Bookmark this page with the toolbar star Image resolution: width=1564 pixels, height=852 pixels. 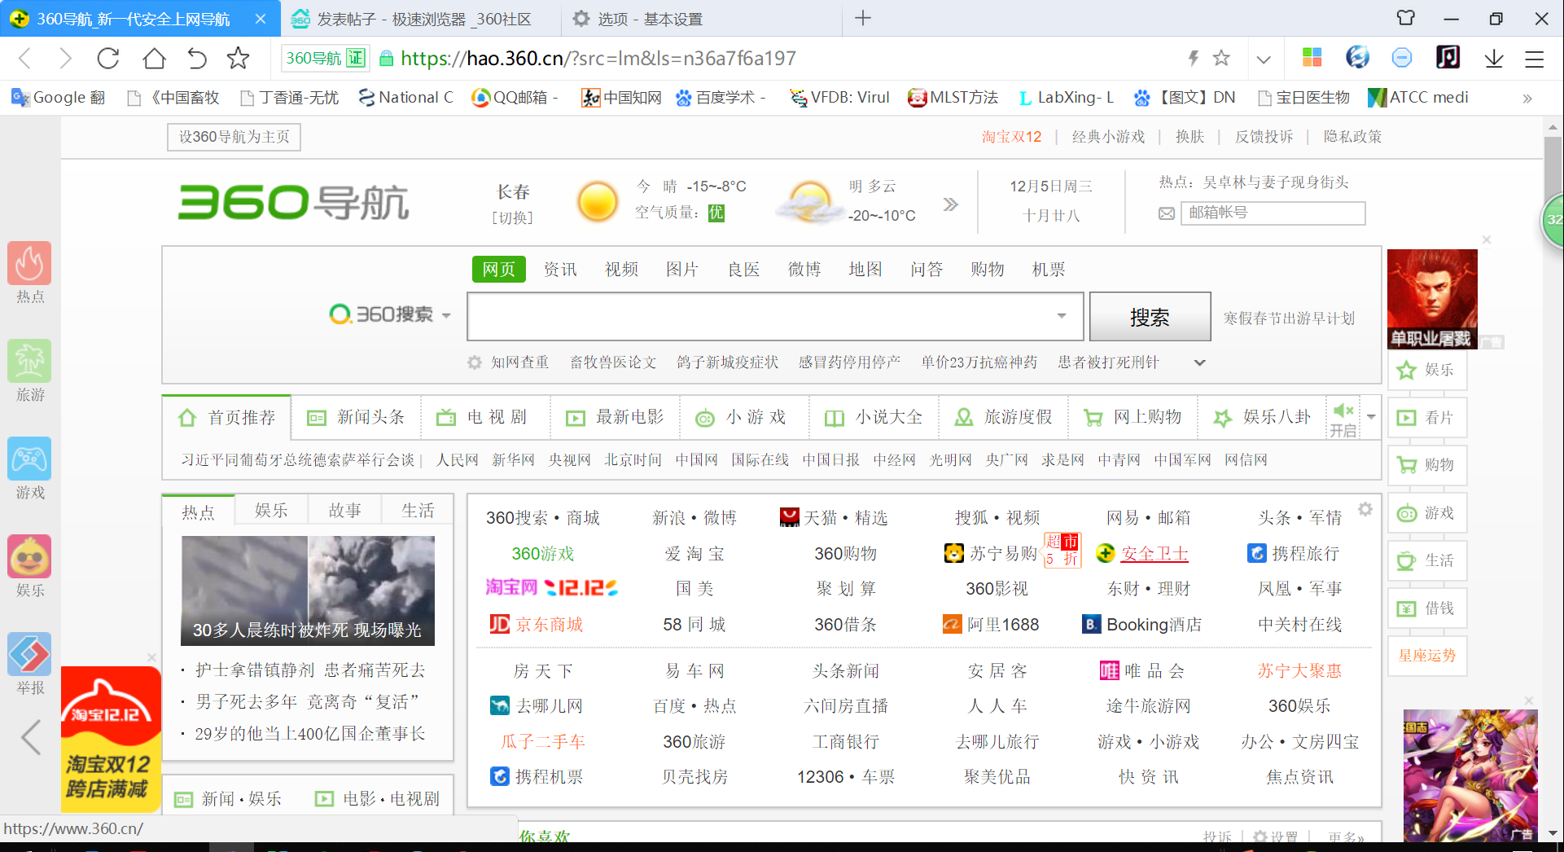pyautogui.click(x=238, y=59)
